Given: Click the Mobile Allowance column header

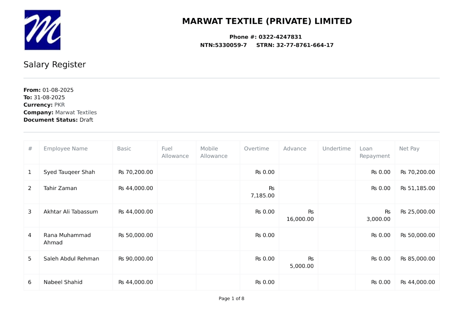Looking at the screenshot, I should [214, 152].
